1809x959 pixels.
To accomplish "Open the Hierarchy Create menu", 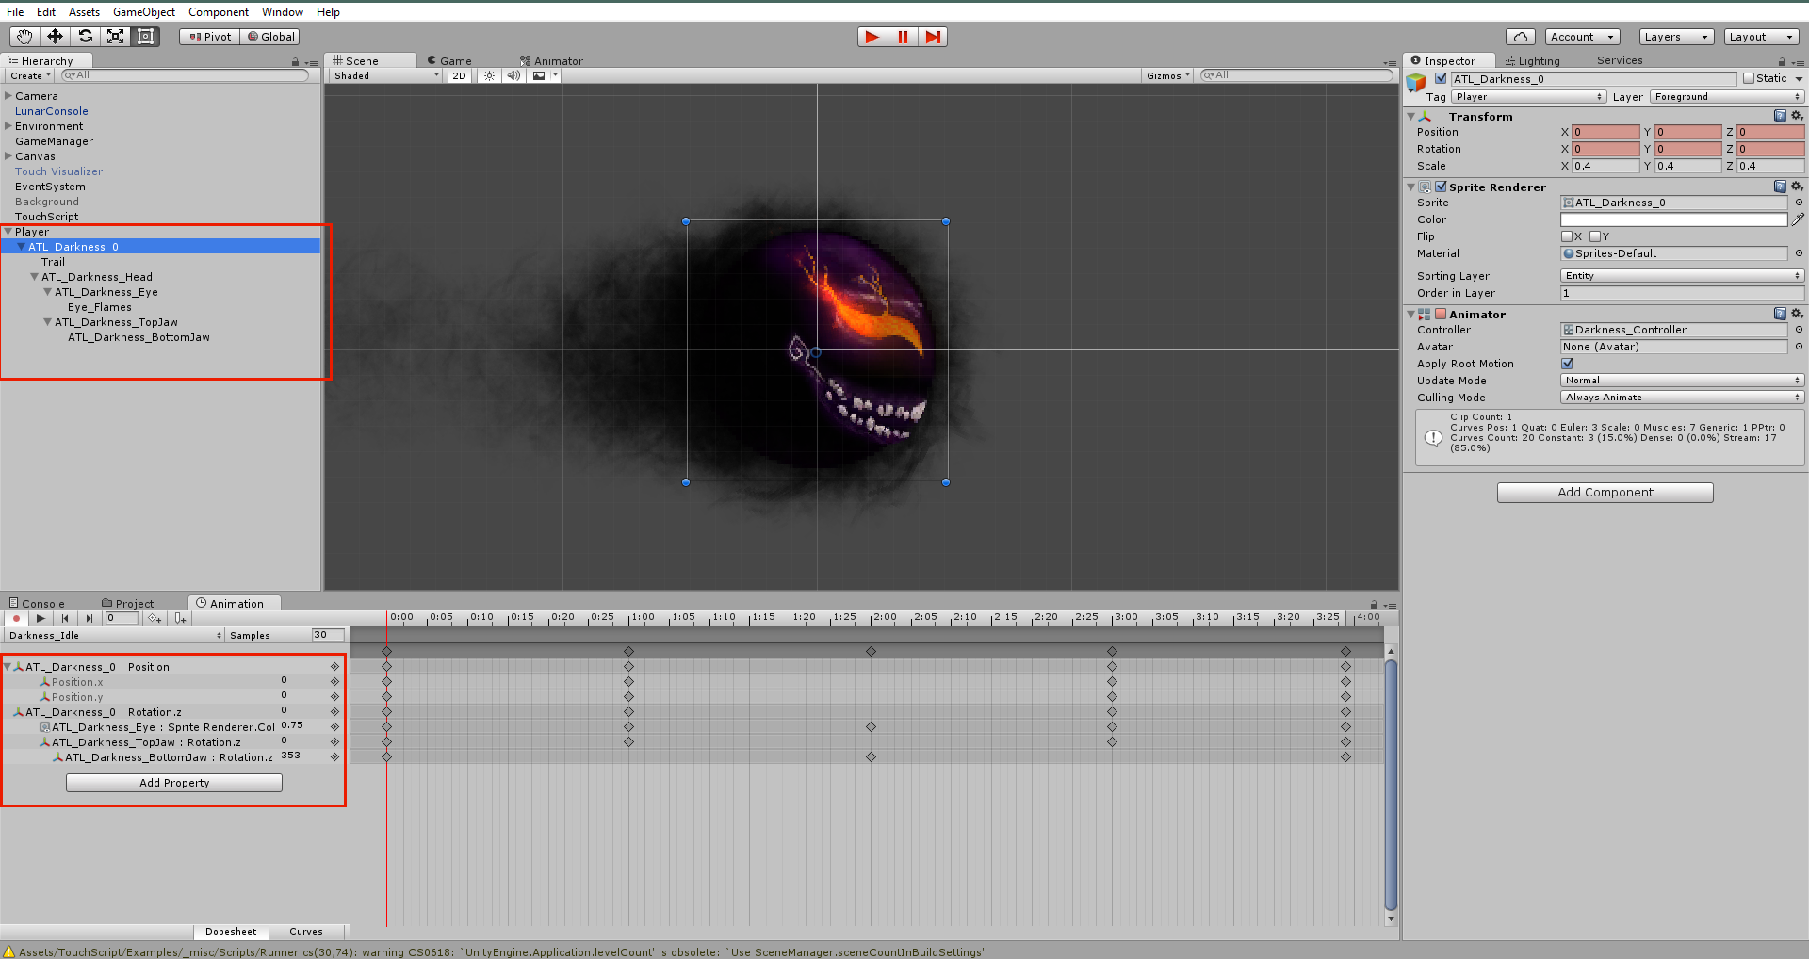I will pyautogui.click(x=30, y=75).
